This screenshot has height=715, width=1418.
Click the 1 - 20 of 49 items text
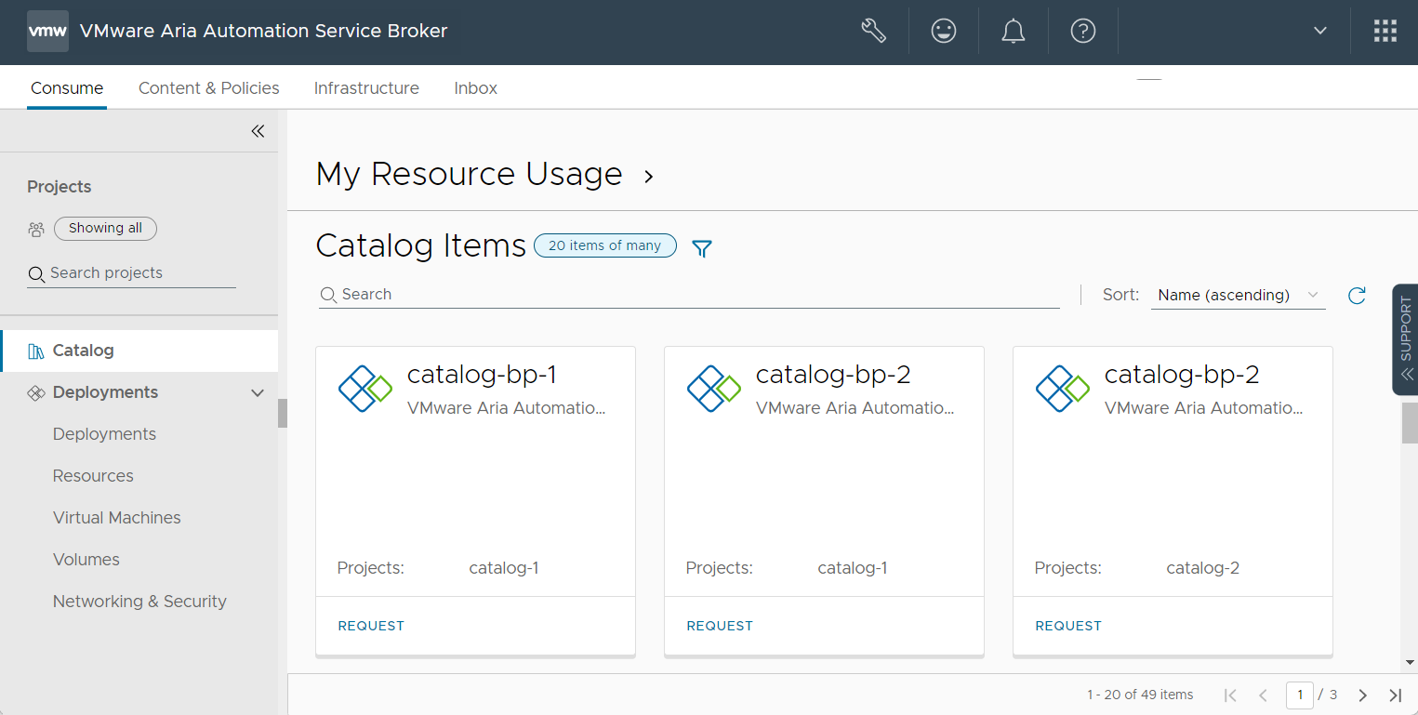[1140, 695]
